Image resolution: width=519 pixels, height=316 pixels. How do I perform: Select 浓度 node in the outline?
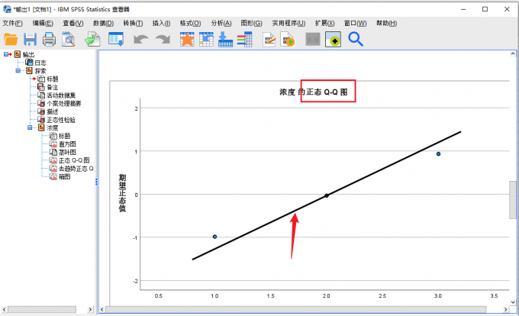tap(53, 127)
